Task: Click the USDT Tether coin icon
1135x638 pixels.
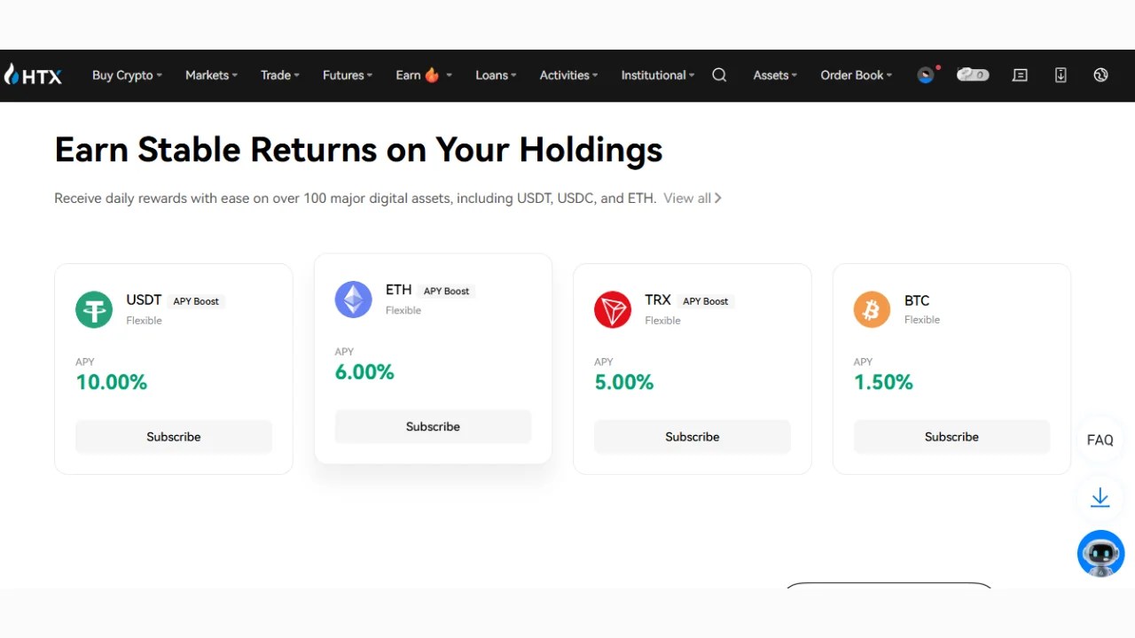Action: click(x=94, y=309)
